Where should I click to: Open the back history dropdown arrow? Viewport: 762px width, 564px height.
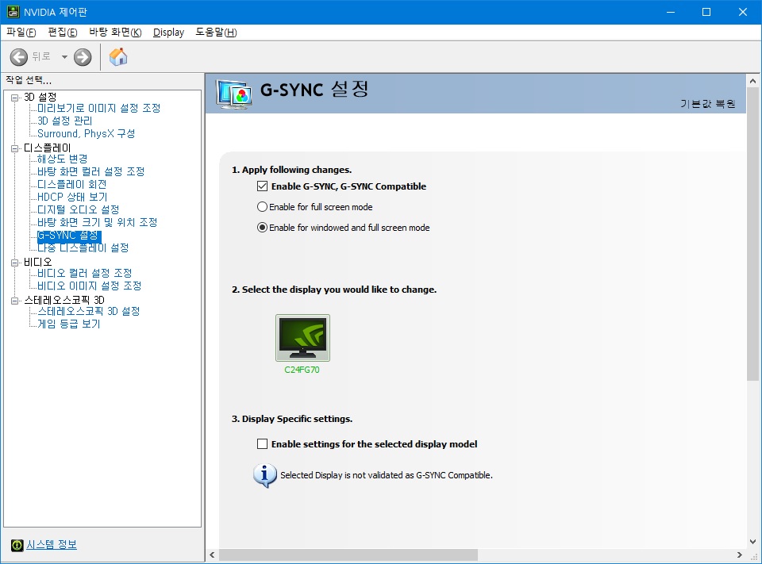64,57
